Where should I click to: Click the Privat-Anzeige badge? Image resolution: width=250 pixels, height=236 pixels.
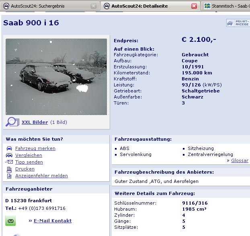(x=238, y=23)
